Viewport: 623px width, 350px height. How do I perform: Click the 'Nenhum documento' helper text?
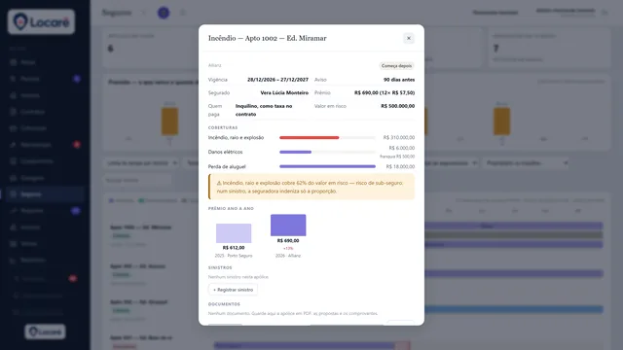pyautogui.click(x=293, y=313)
